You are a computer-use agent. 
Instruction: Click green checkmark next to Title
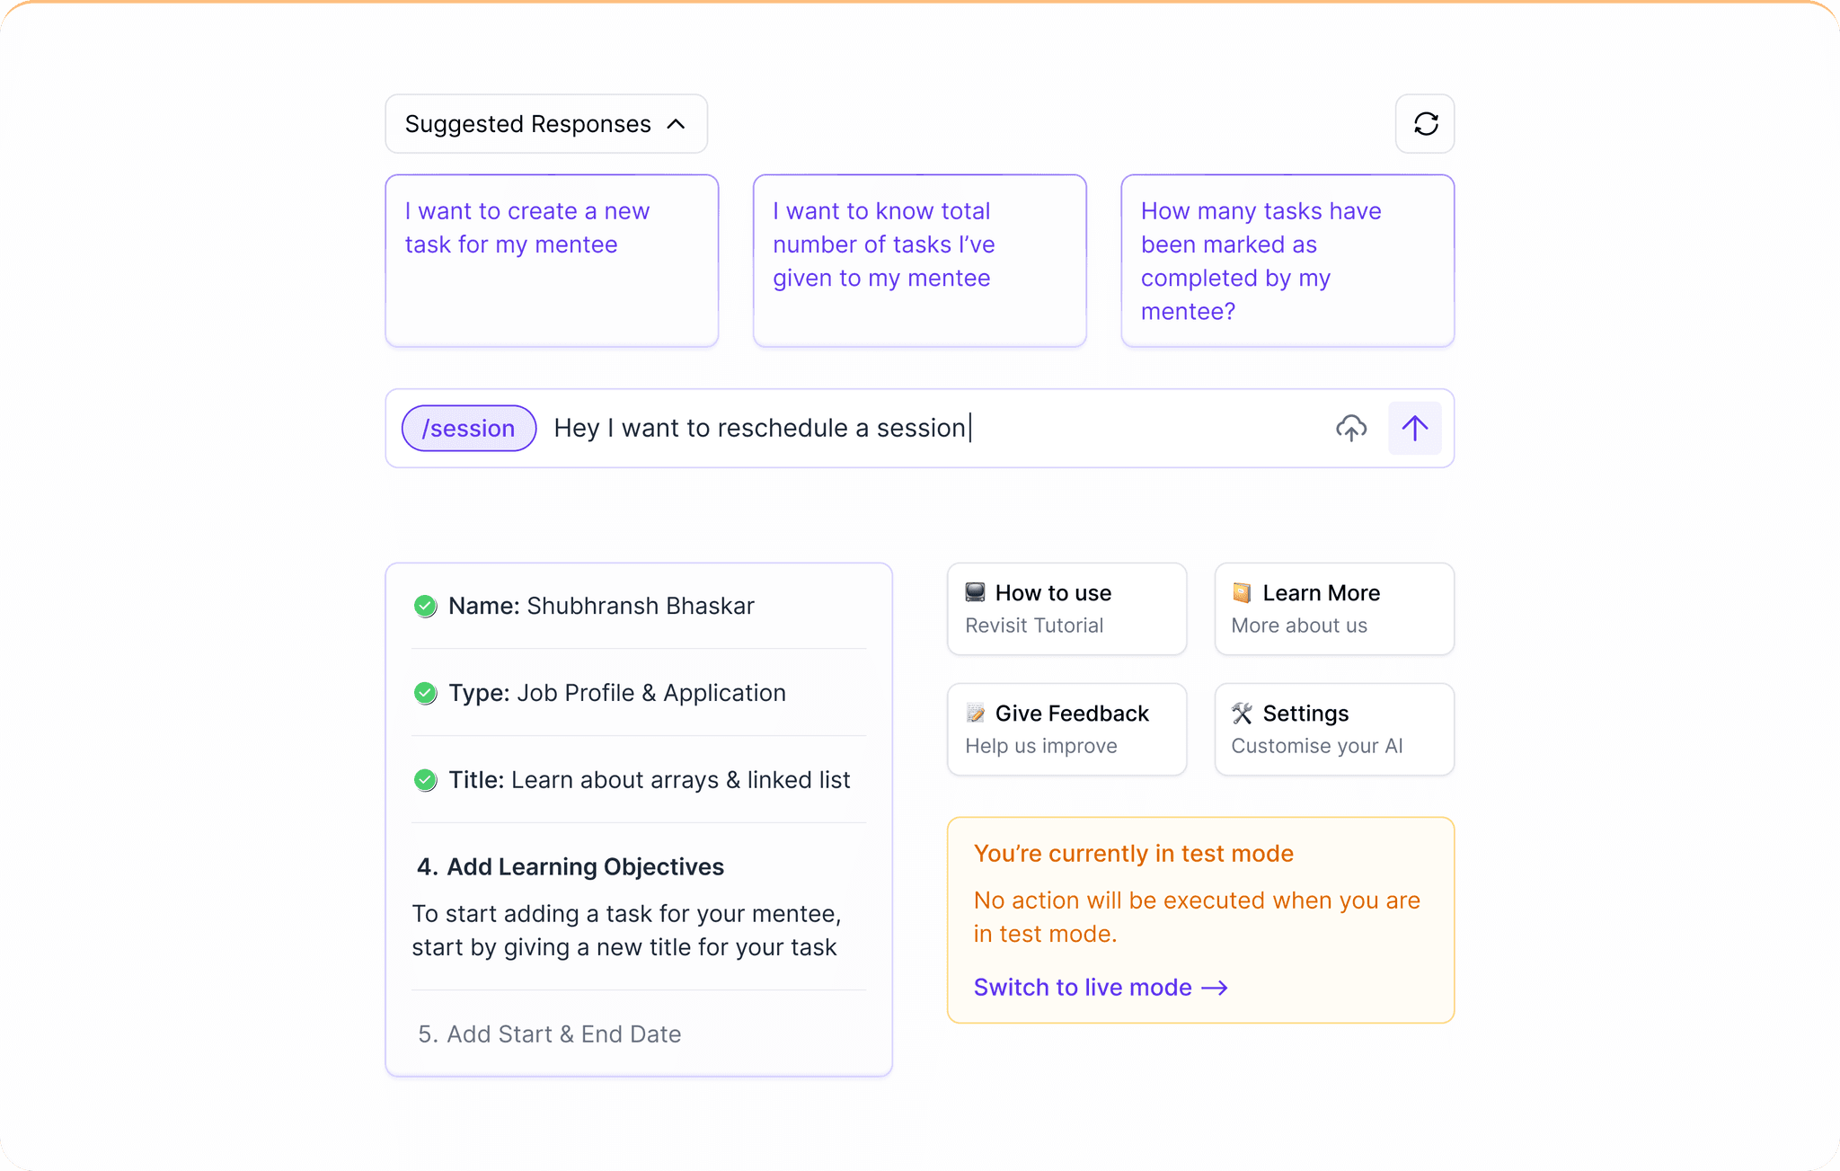coord(425,780)
